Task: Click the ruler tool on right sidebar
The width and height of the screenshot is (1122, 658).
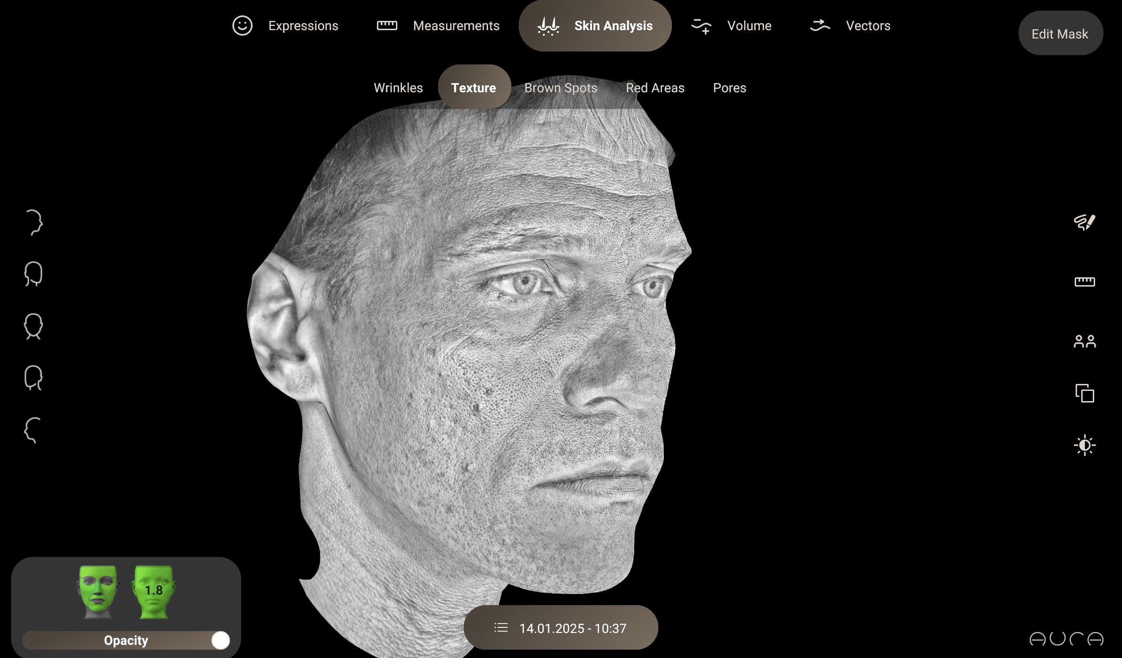Action: coord(1084,282)
